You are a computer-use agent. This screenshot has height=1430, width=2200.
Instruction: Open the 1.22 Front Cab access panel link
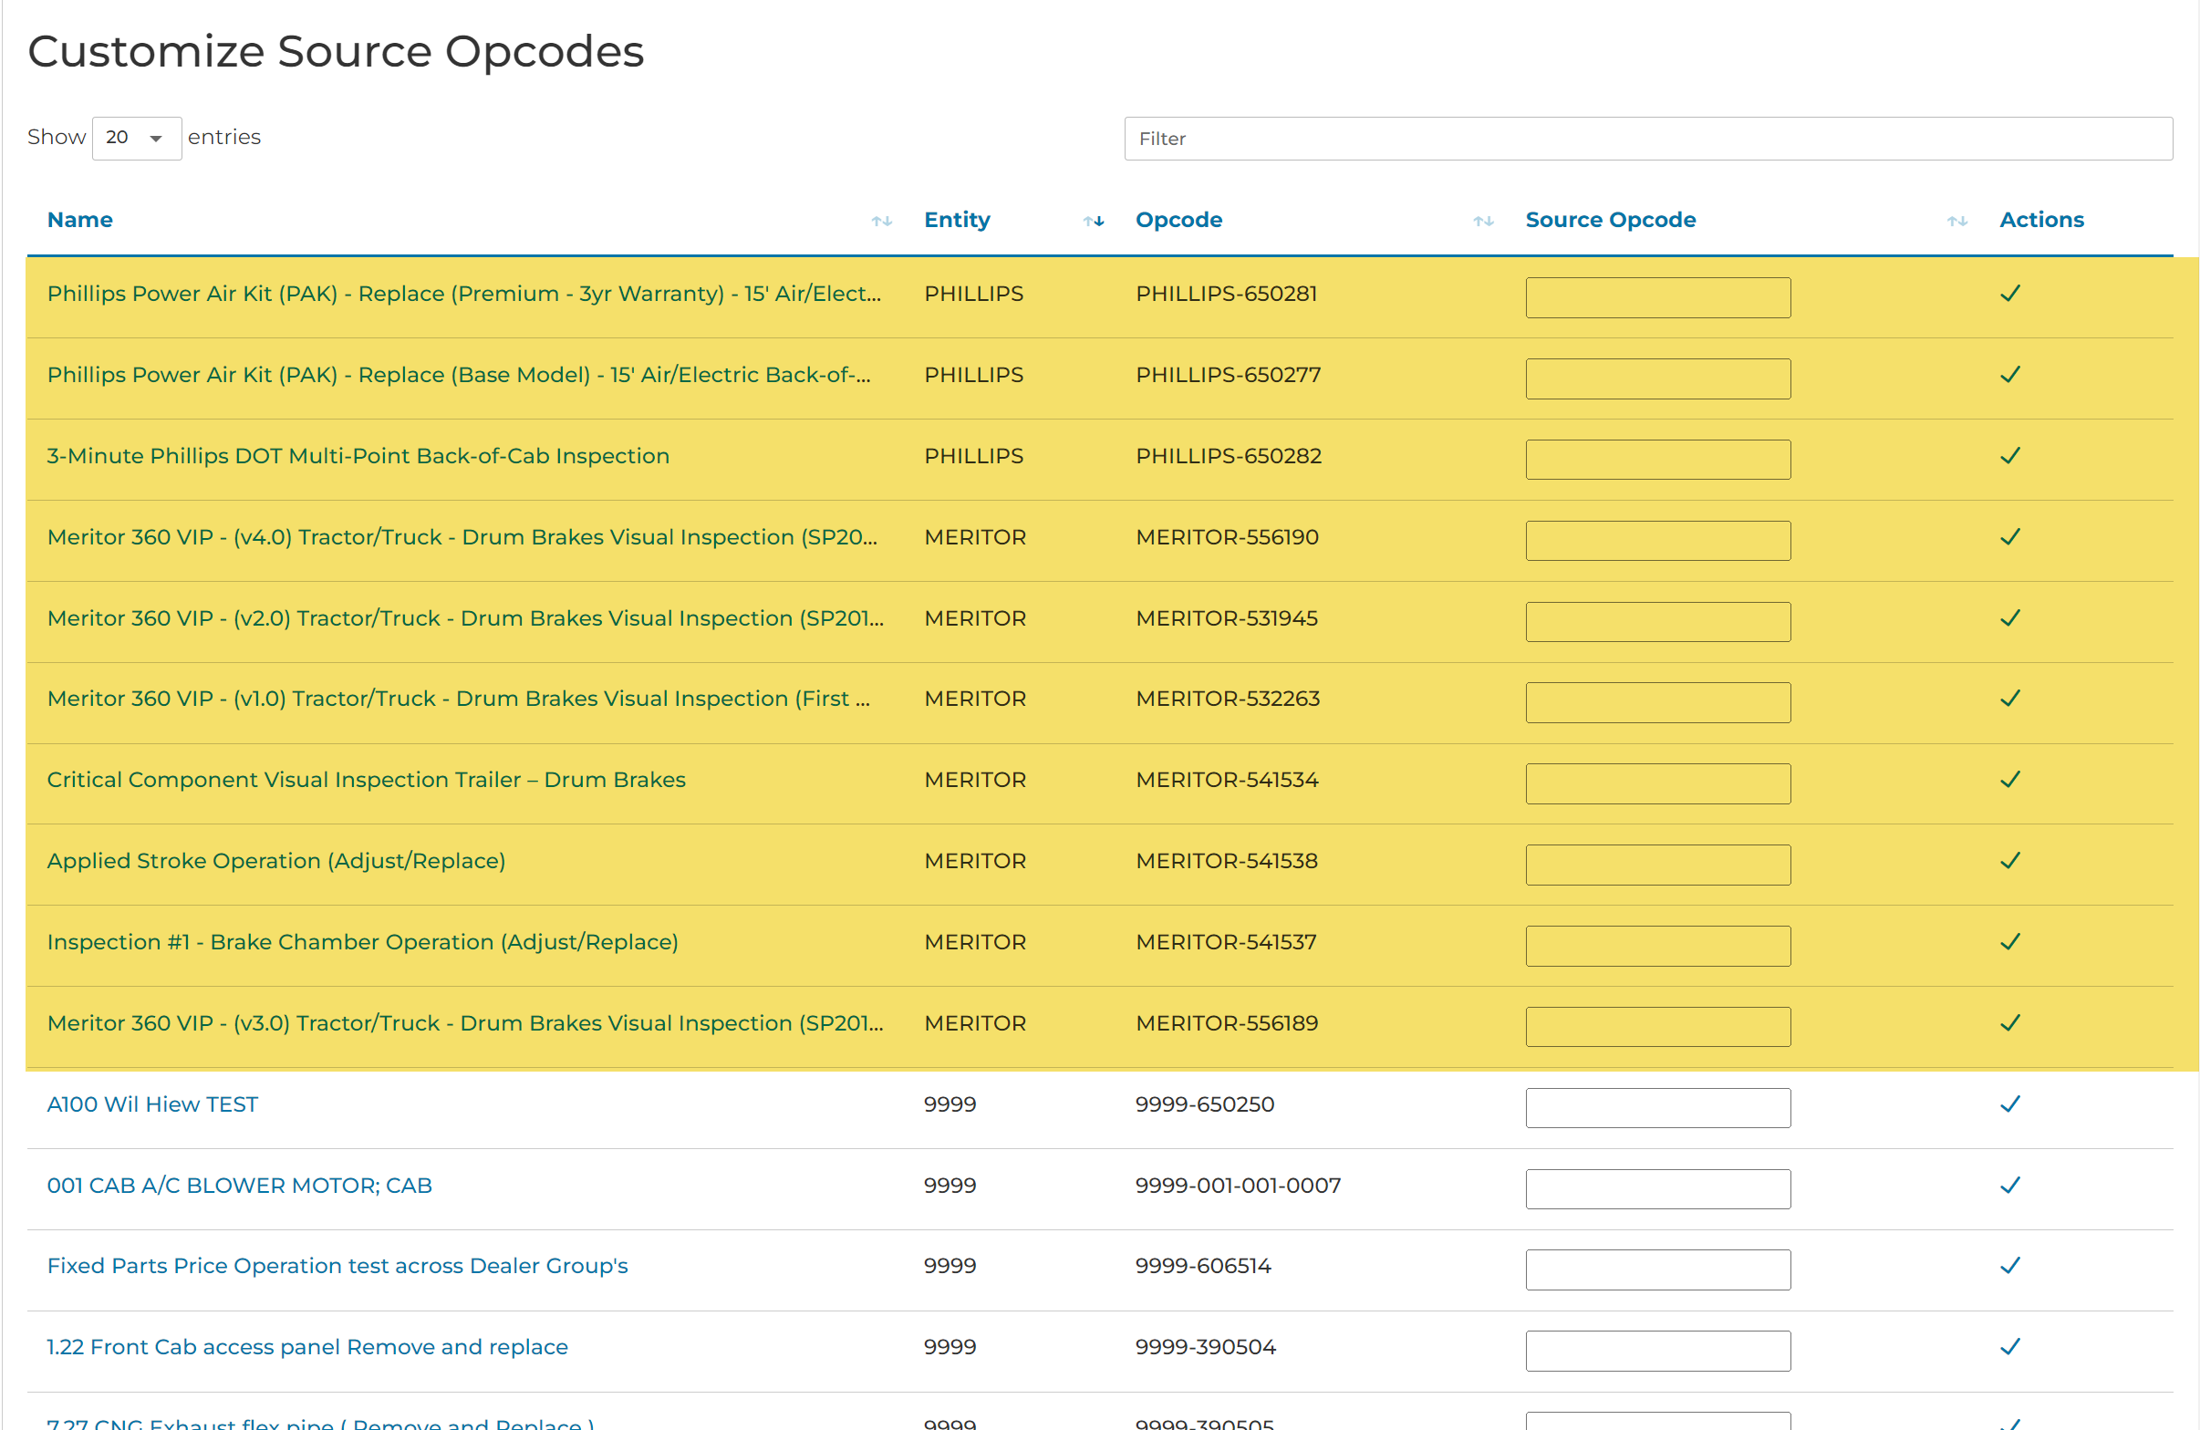coord(306,1347)
